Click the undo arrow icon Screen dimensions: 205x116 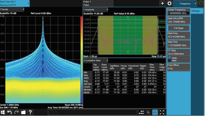(x=9, y=112)
